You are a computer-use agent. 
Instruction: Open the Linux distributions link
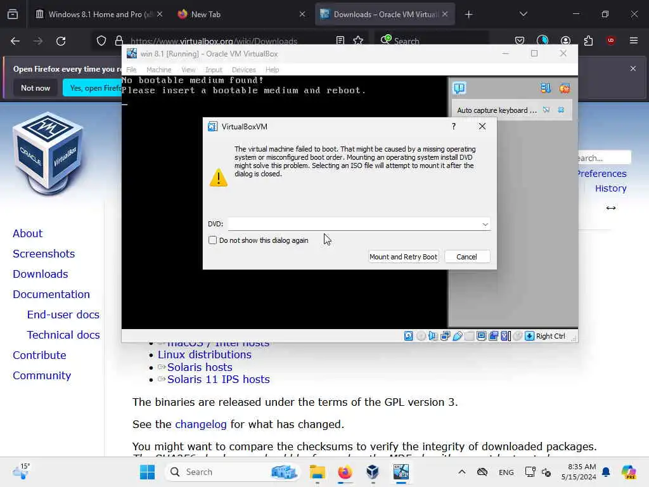point(205,355)
